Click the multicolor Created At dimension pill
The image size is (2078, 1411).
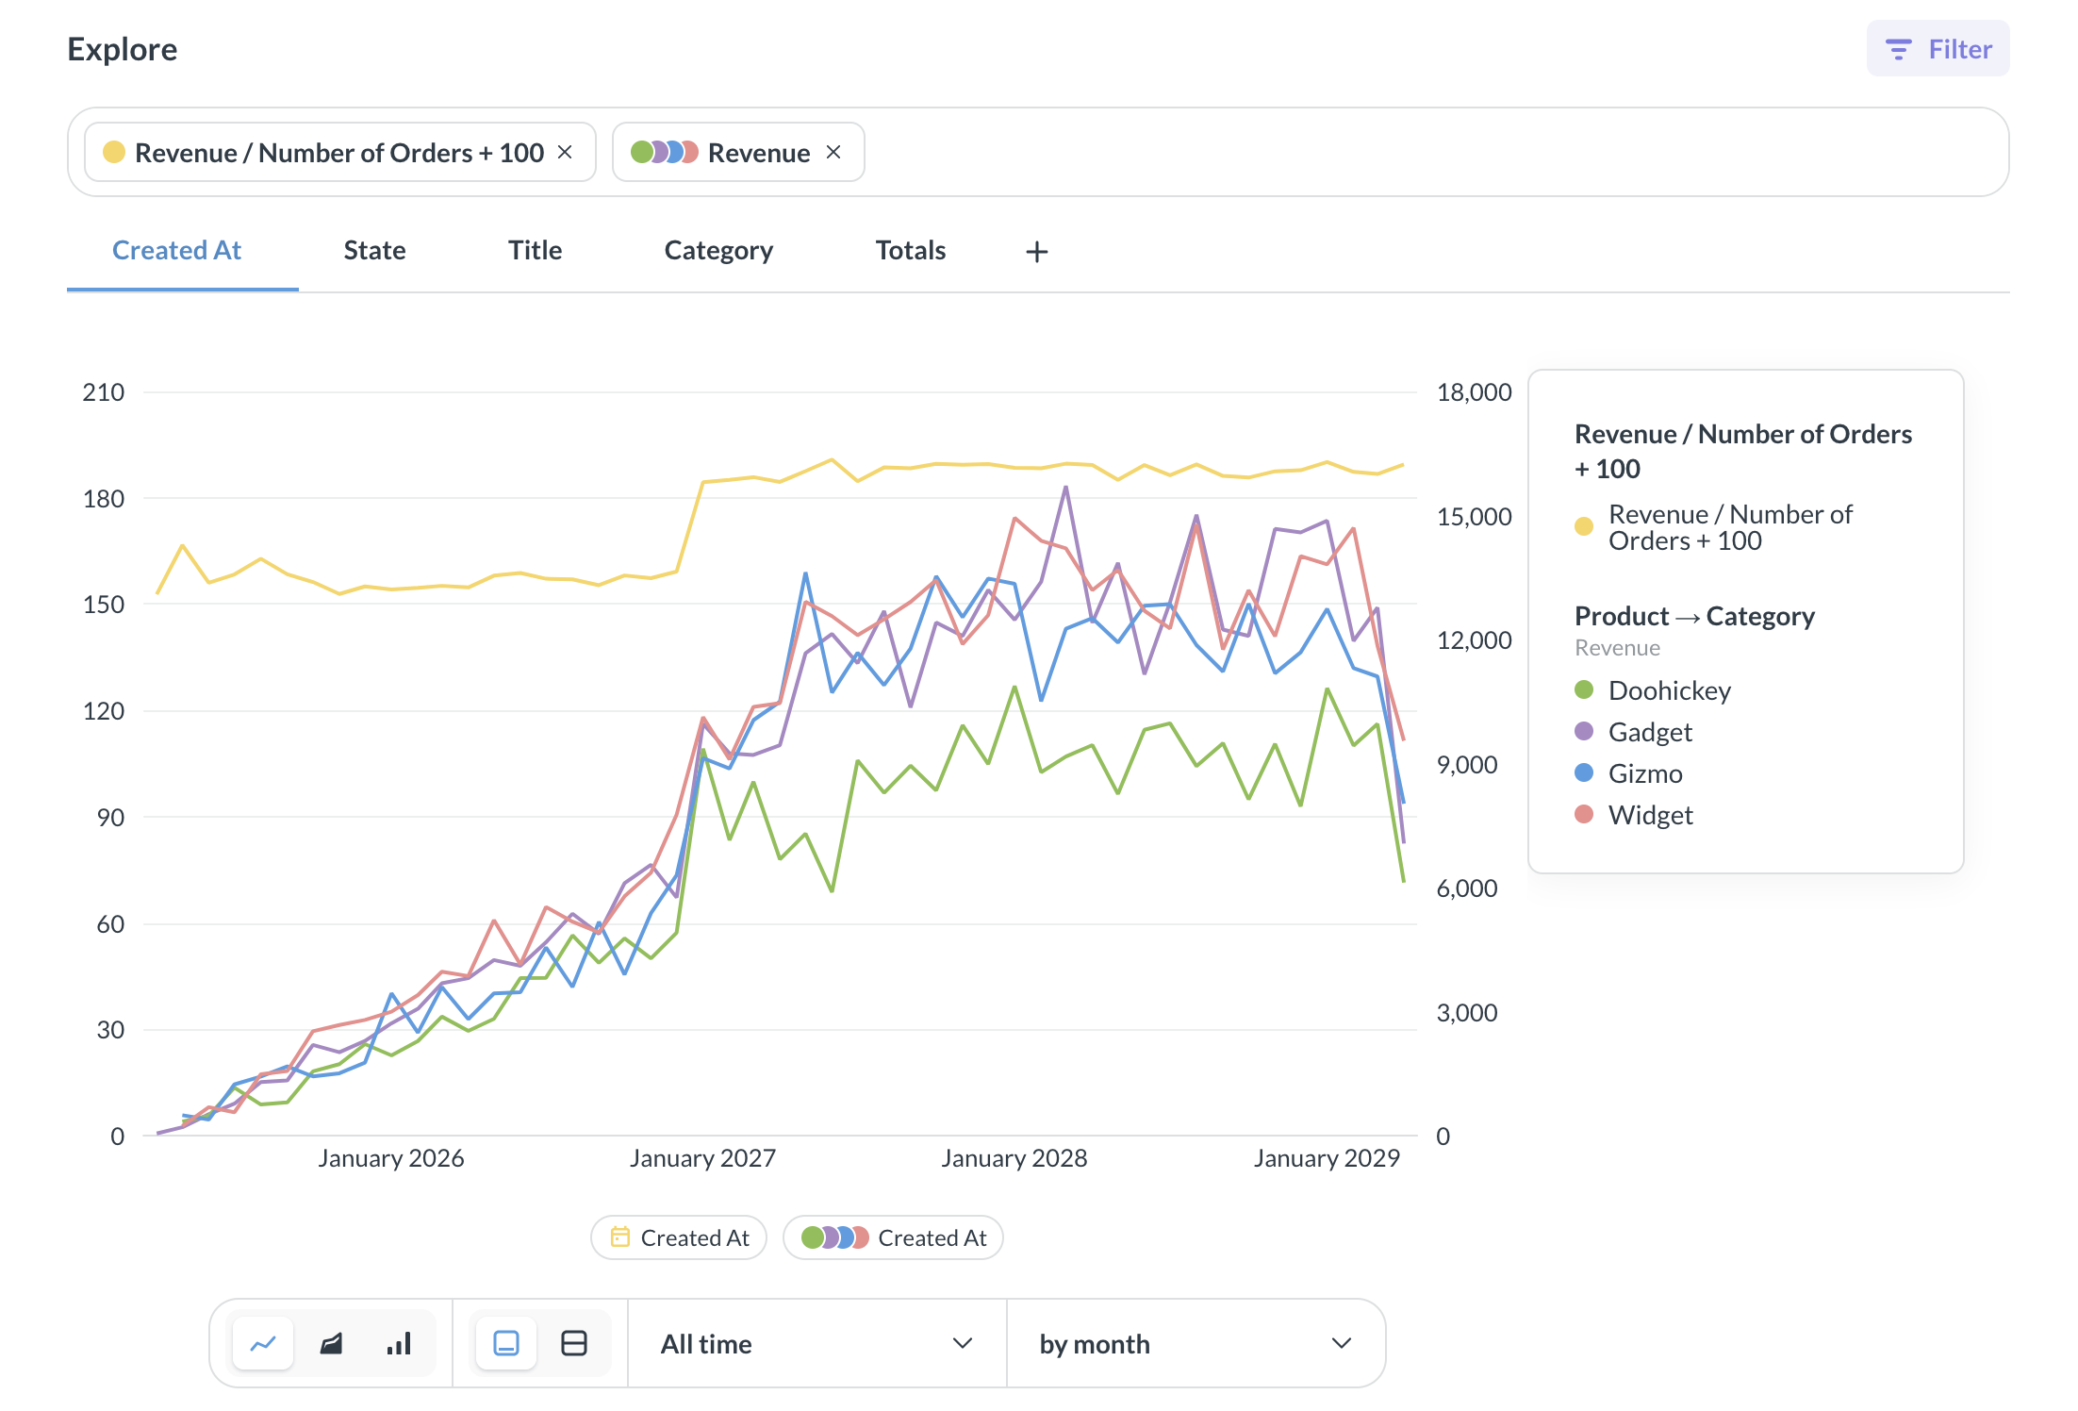[x=893, y=1237]
